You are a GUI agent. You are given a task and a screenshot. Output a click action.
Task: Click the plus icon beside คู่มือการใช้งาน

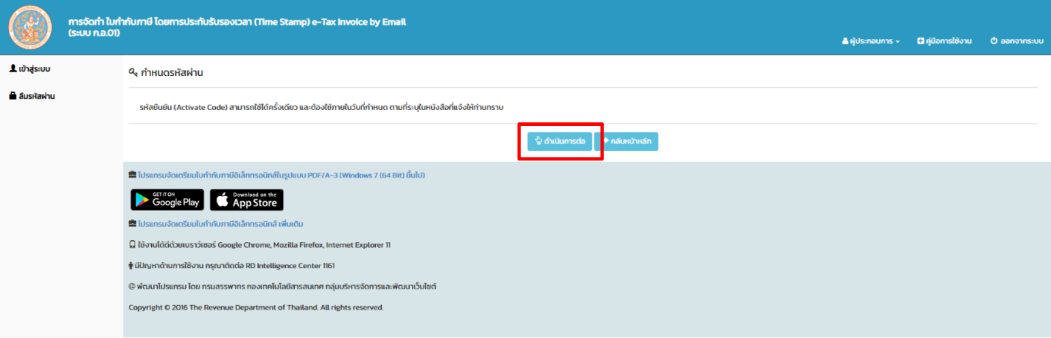tap(920, 41)
